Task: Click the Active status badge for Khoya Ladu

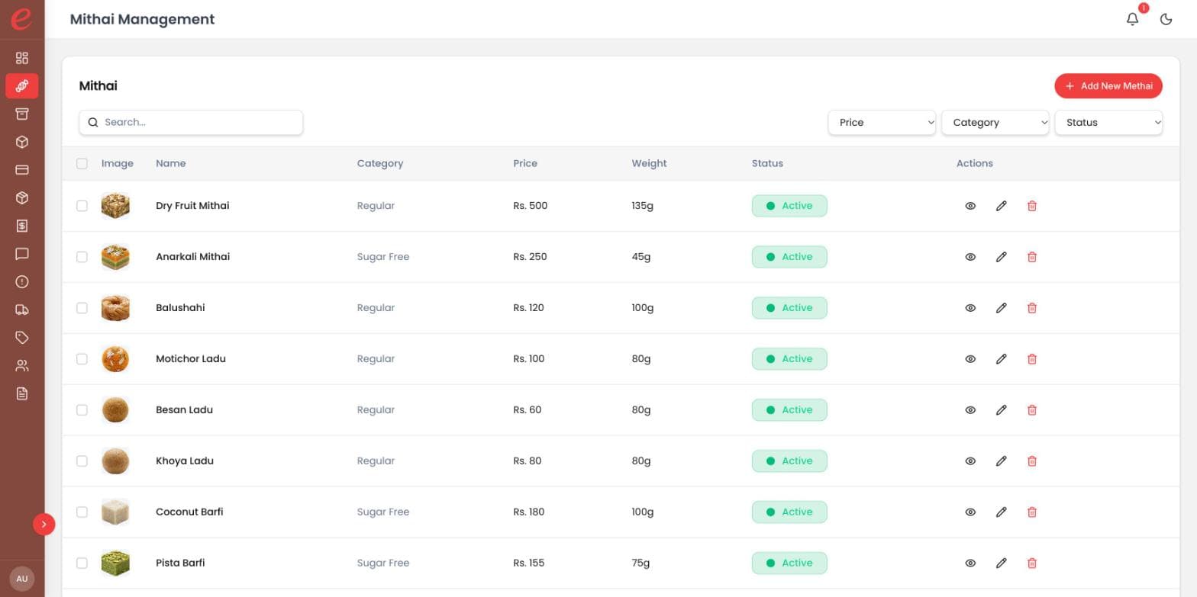Action: pyautogui.click(x=789, y=461)
